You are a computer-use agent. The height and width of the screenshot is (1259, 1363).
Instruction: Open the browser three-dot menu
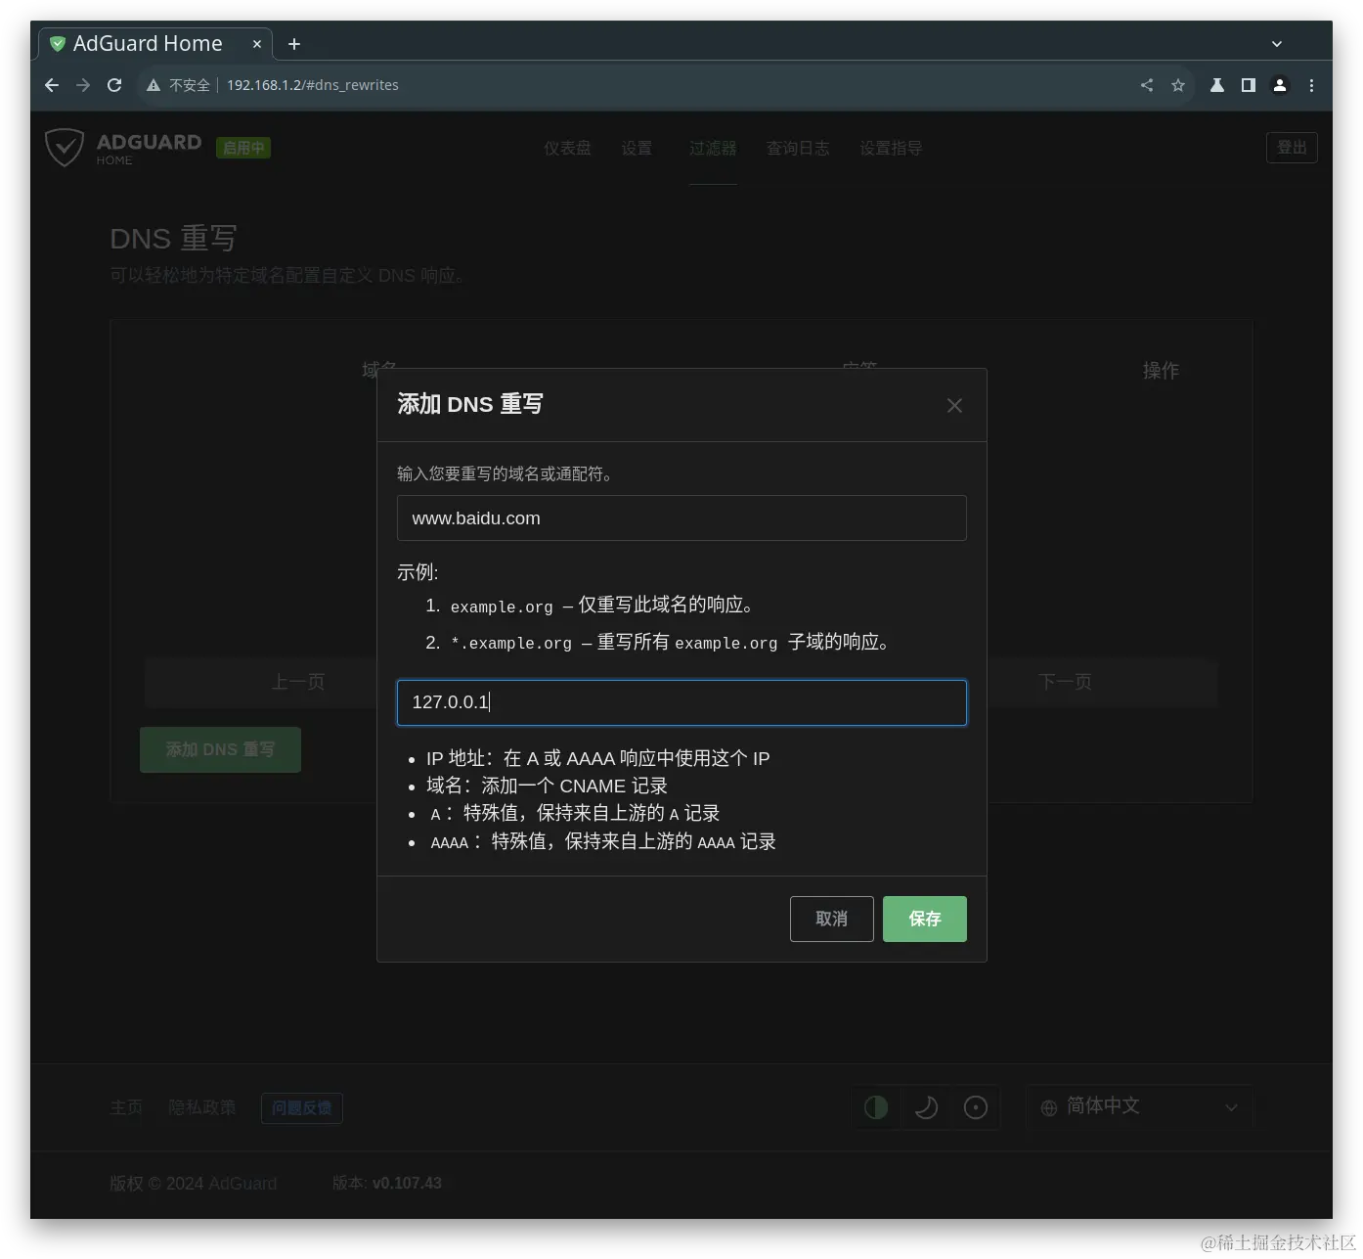[x=1311, y=85]
